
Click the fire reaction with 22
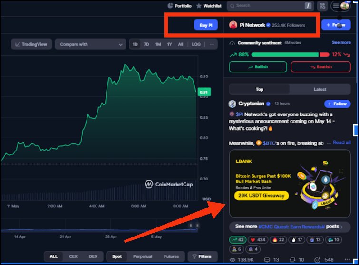point(279,240)
